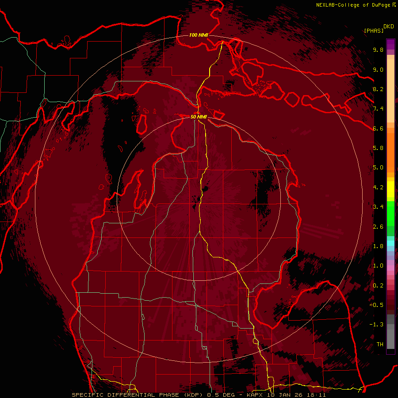Image resolution: width=398 pixels, height=398 pixels.
Task: Select the 1.8 scale value
Action: coord(378,246)
